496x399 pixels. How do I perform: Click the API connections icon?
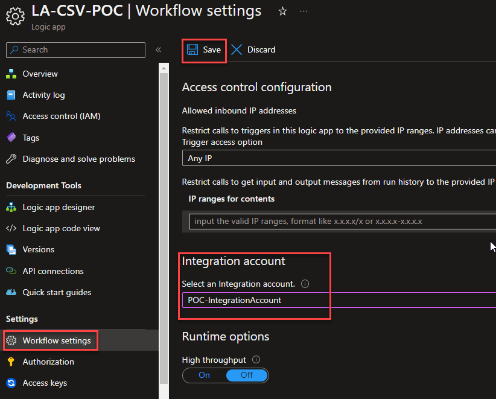click(11, 271)
